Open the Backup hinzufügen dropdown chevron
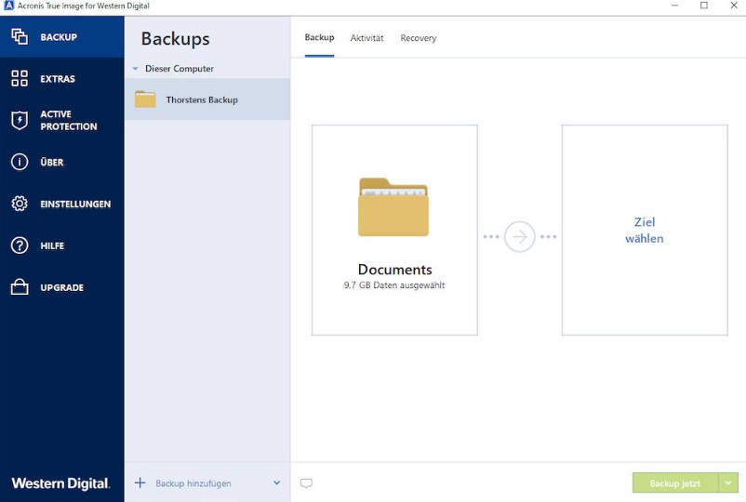This screenshot has height=502, width=746. coord(276,483)
